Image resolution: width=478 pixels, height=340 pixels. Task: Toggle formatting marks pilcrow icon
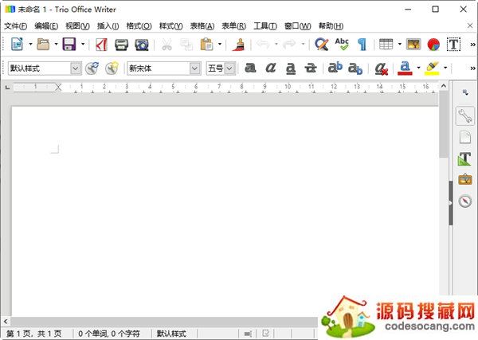tap(362, 45)
